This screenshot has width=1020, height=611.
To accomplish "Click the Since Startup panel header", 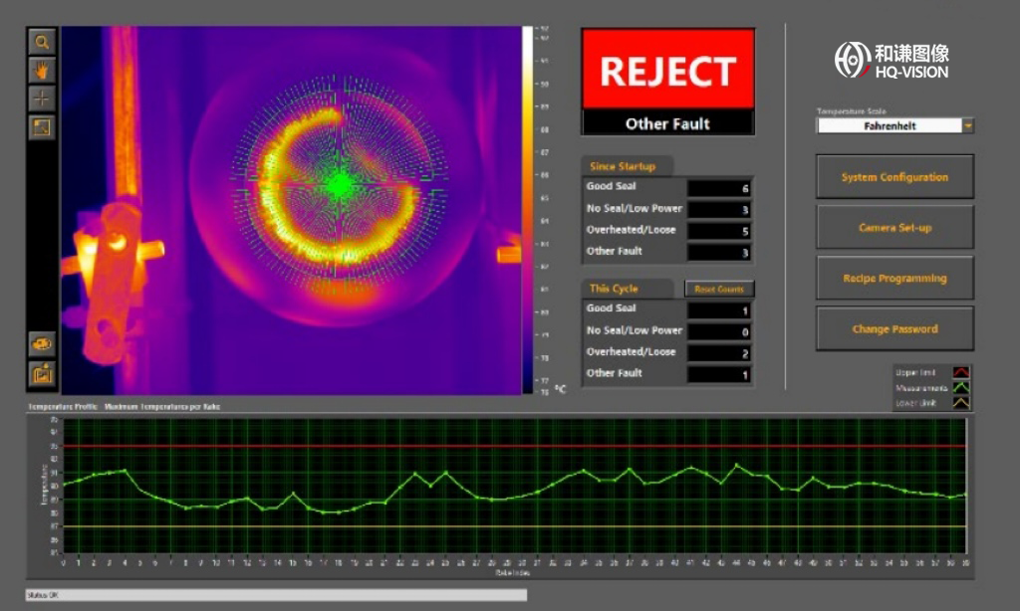I will pos(628,166).
